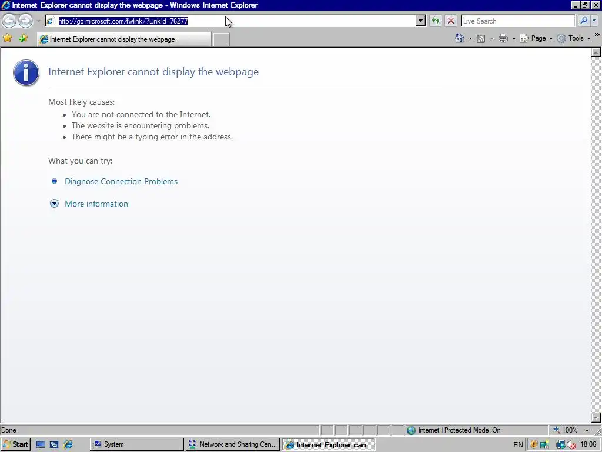This screenshot has height=452, width=602.
Task: Click the Forward navigation arrow button
Action: [x=25, y=21]
